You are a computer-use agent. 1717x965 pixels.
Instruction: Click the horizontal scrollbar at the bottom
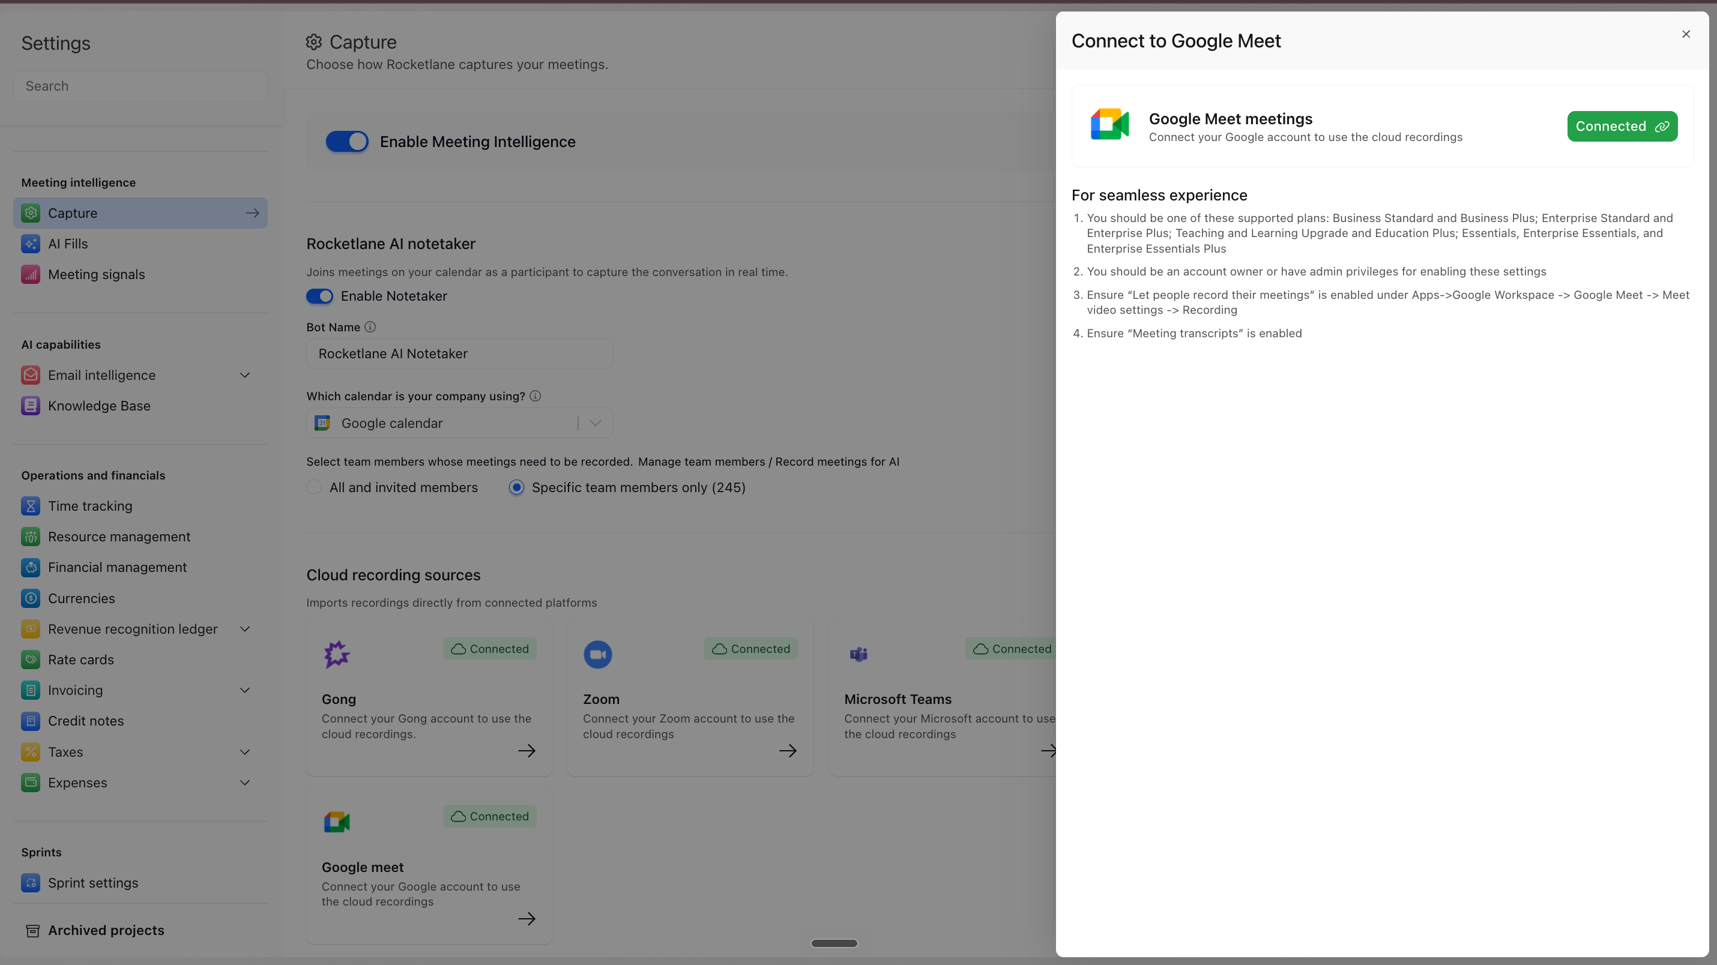[834, 943]
